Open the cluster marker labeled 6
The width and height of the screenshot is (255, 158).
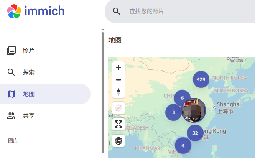click(182, 98)
